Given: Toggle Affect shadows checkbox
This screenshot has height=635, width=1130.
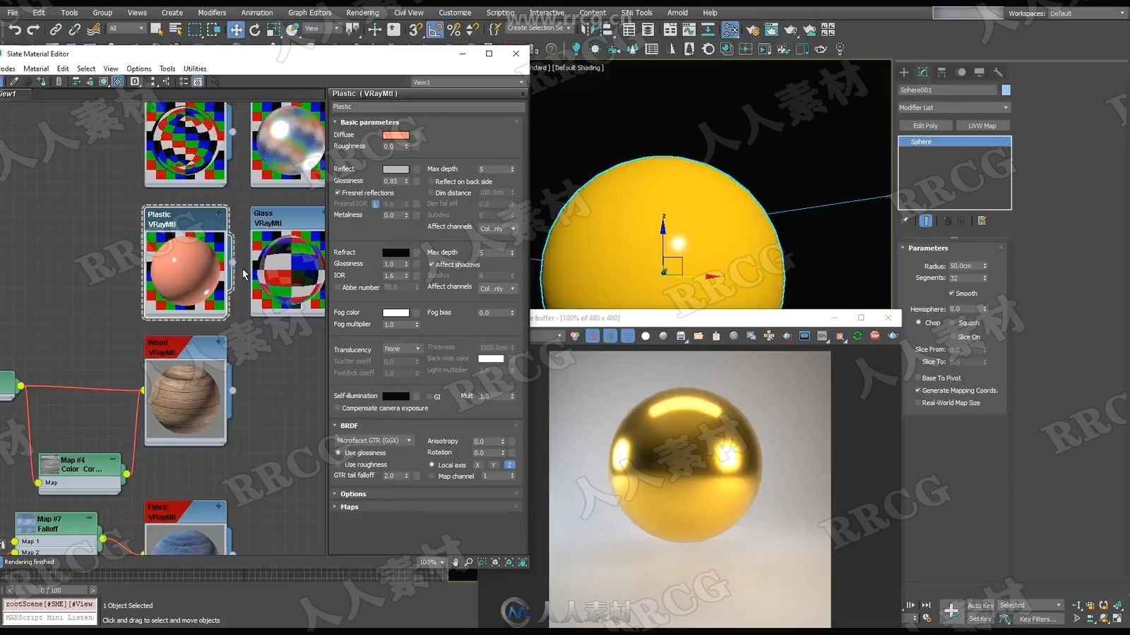Looking at the screenshot, I should (432, 265).
